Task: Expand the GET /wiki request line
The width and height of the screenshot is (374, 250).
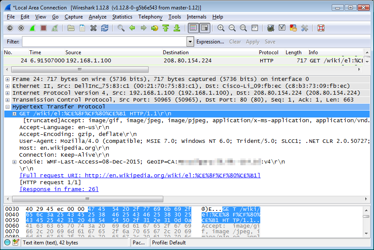Action: [15, 114]
